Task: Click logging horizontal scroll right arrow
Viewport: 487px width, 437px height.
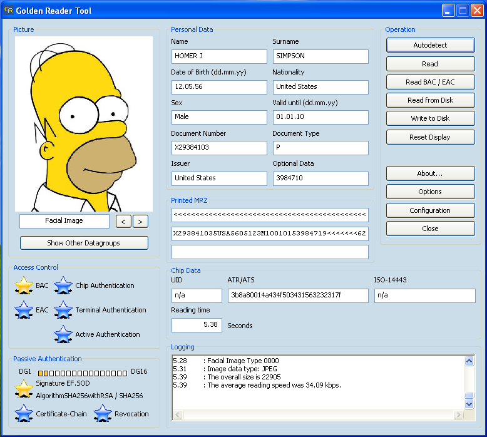Action: coord(458,414)
